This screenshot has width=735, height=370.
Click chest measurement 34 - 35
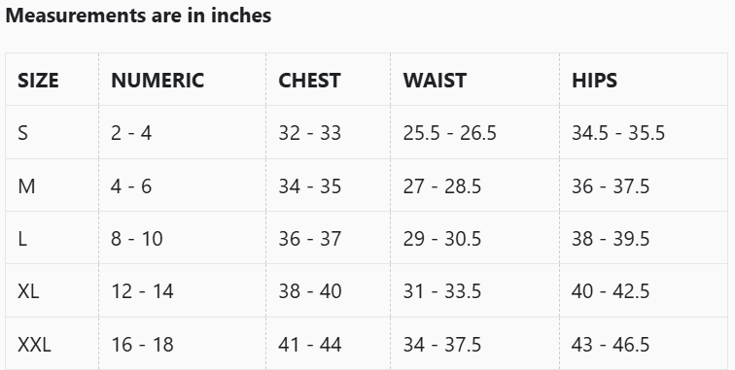coord(310,186)
